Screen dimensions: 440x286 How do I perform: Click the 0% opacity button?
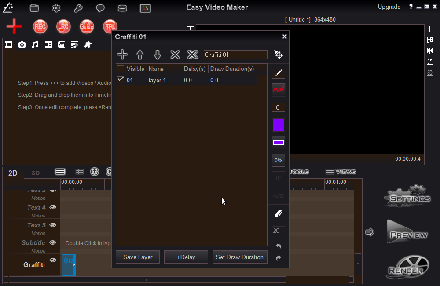coord(279,160)
